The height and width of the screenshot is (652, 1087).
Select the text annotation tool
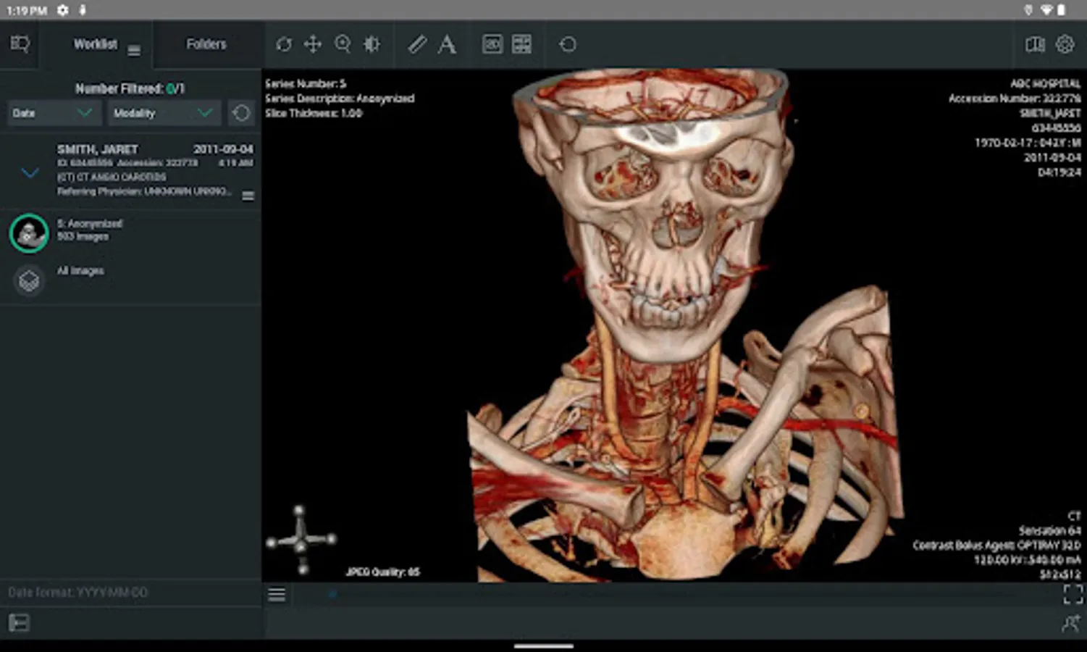(448, 45)
